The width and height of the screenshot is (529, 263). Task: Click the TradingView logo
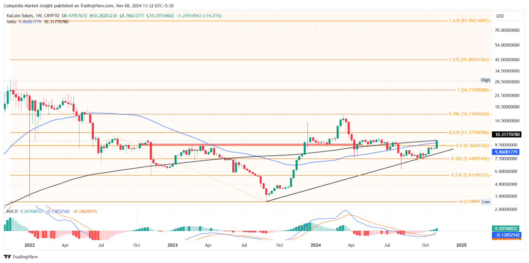point(21,257)
